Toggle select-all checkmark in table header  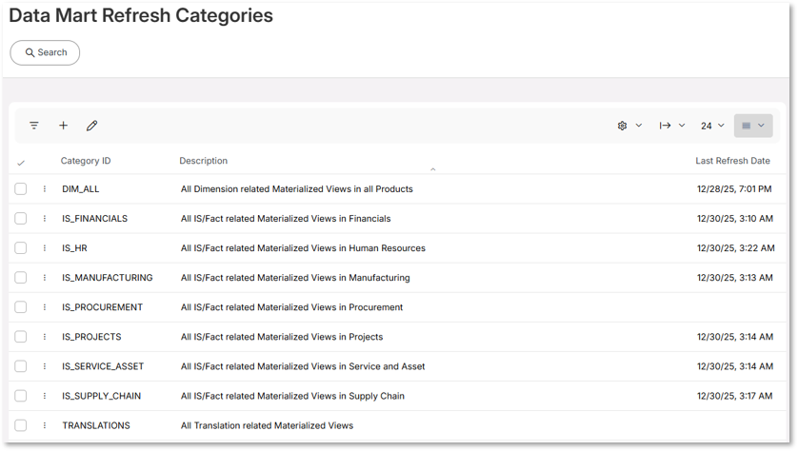tap(21, 164)
